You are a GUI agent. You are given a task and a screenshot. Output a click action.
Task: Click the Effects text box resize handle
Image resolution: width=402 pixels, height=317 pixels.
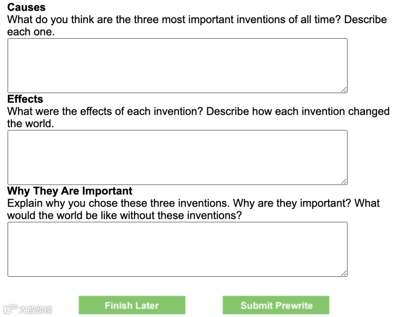(344, 182)
